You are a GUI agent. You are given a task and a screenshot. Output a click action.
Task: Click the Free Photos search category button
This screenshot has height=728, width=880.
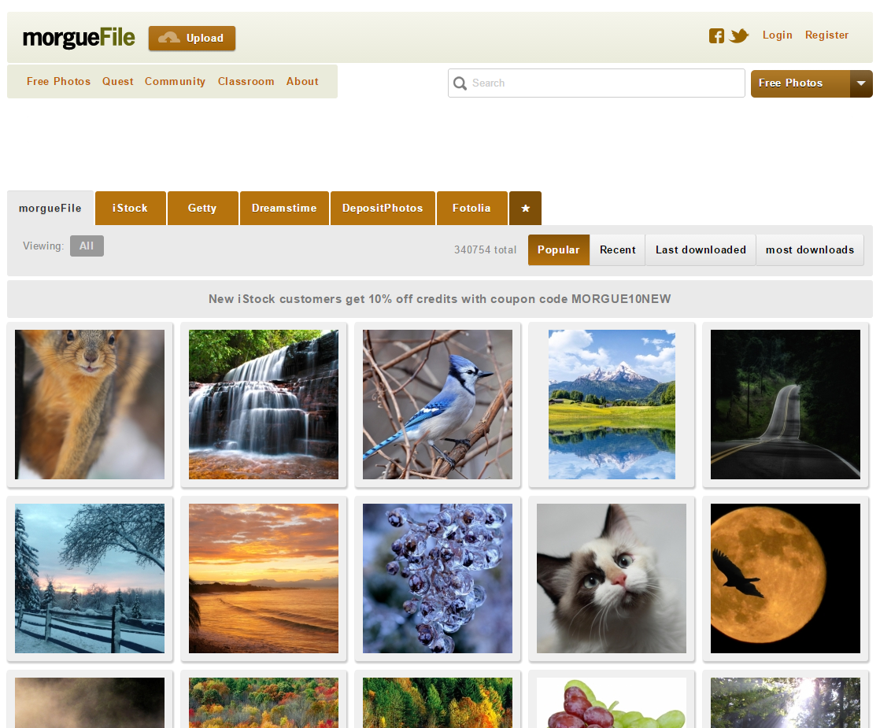(801, 83)
